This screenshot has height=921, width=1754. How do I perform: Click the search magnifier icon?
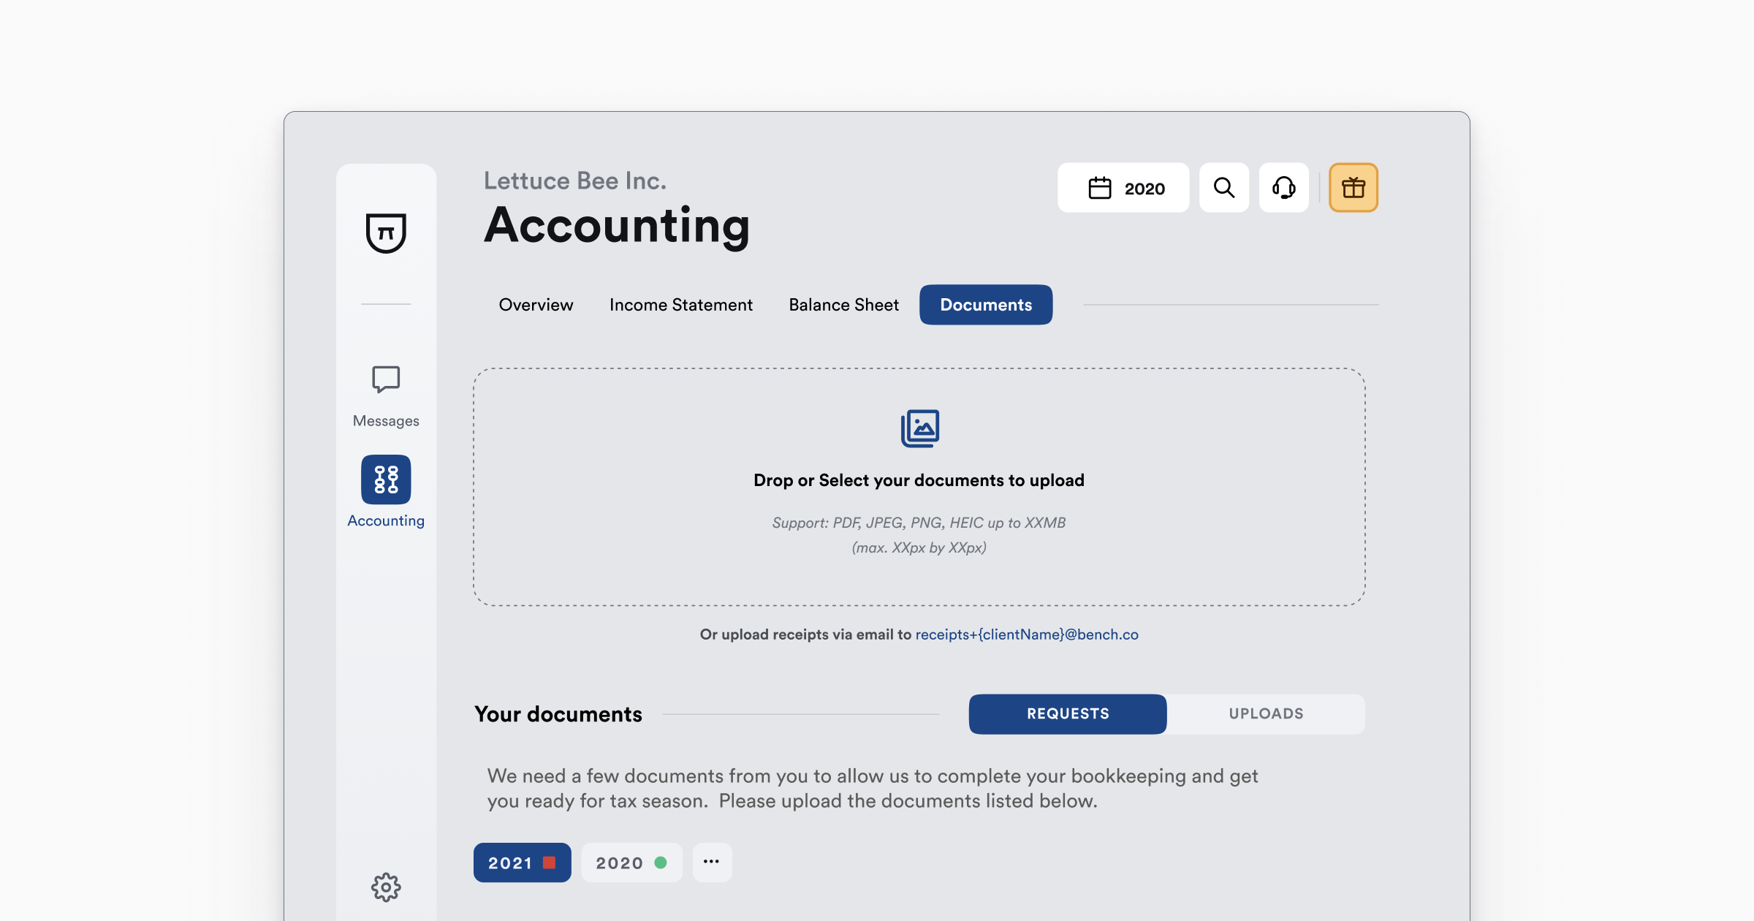(x=1224, y=188)
